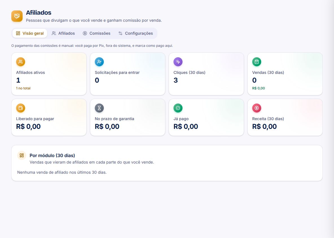Click the "Cliques (30 dias)" label
This screenshot has height=238, width=334.
coord(189,72)
